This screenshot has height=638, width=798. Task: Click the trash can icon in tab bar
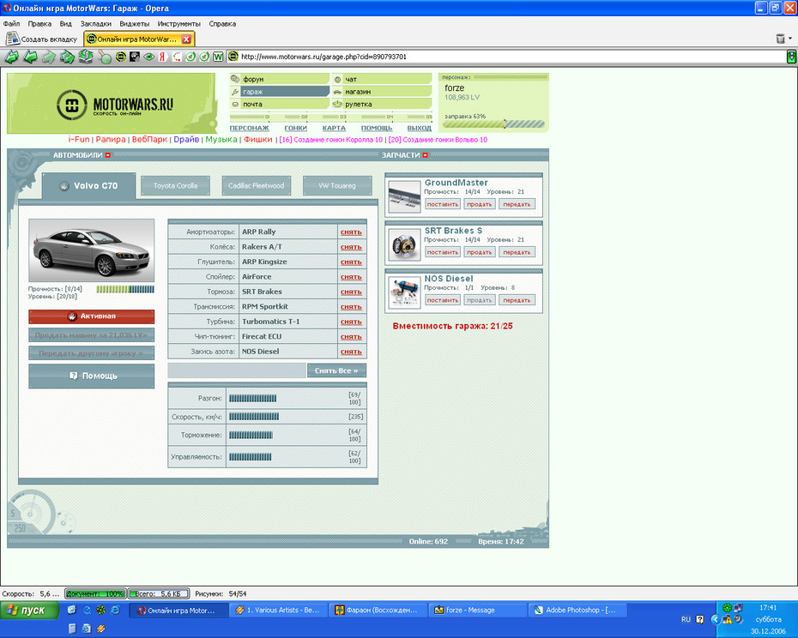(x=781, y=39)
